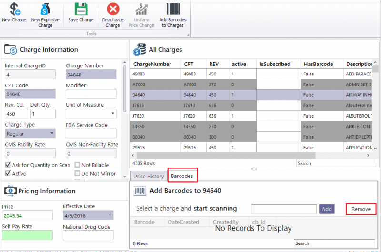Enable the Not Billable checkbox
Screen dimensions: 381x252
click(78, 165)
